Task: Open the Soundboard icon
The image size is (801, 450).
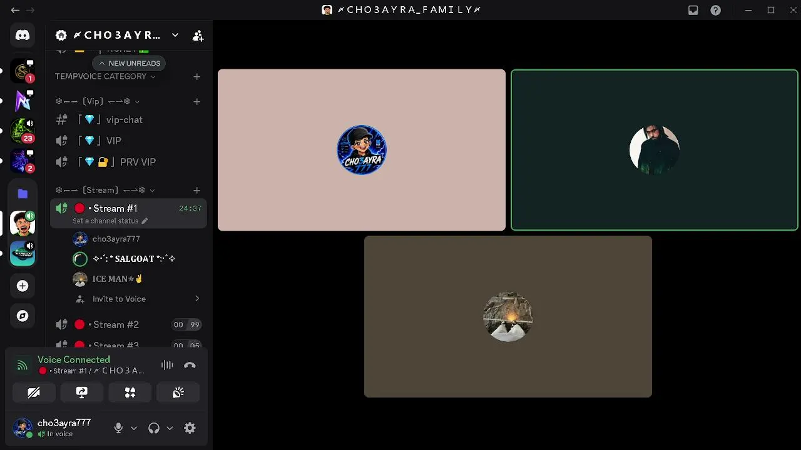Action: click(x=178, y=392)
